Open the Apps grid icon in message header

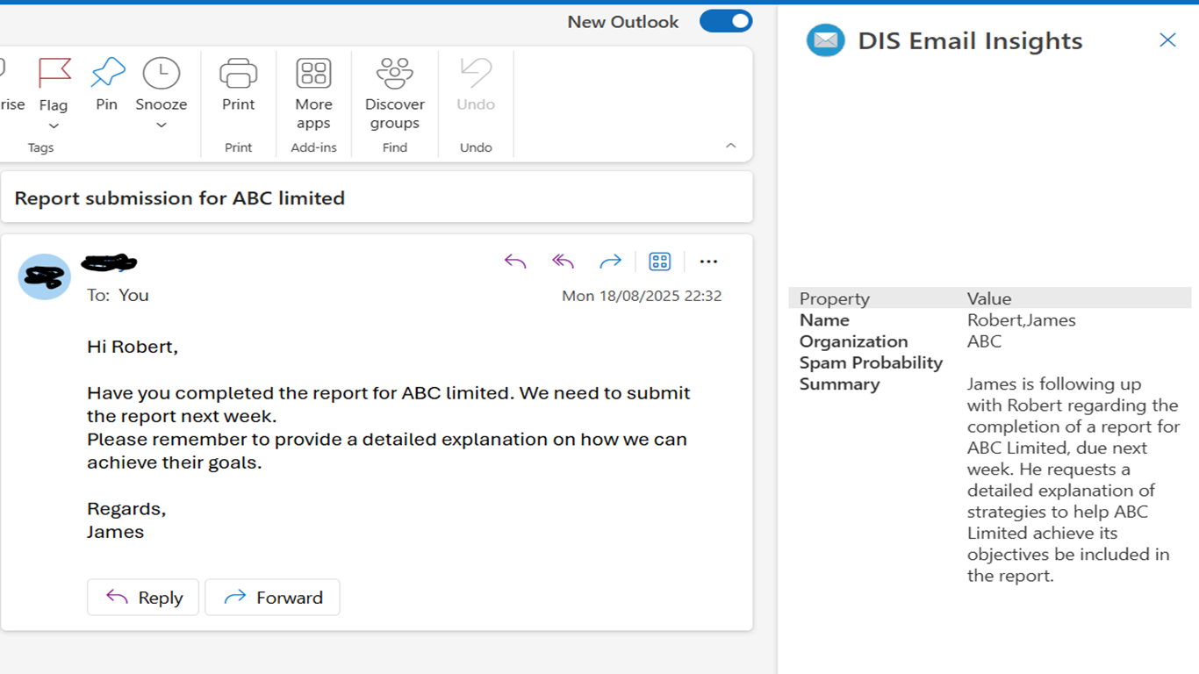coord(659,262)
